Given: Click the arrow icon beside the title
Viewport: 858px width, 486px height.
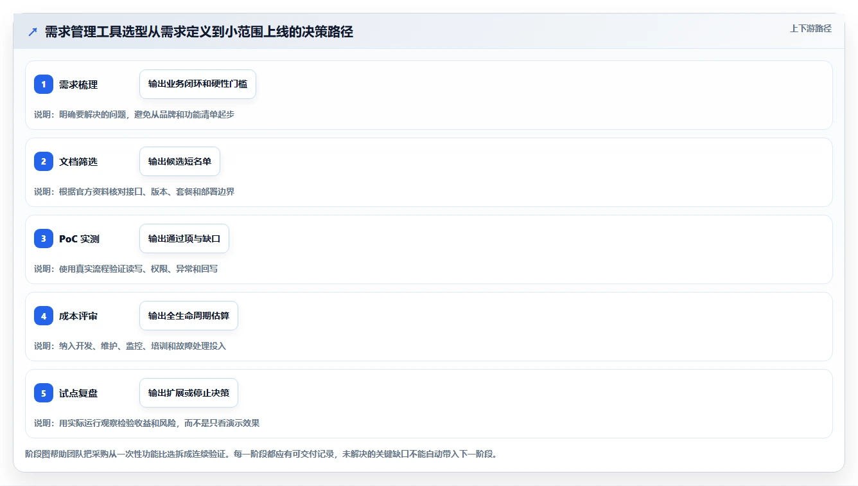Looking at the screenshot, I should click(33, 32).
